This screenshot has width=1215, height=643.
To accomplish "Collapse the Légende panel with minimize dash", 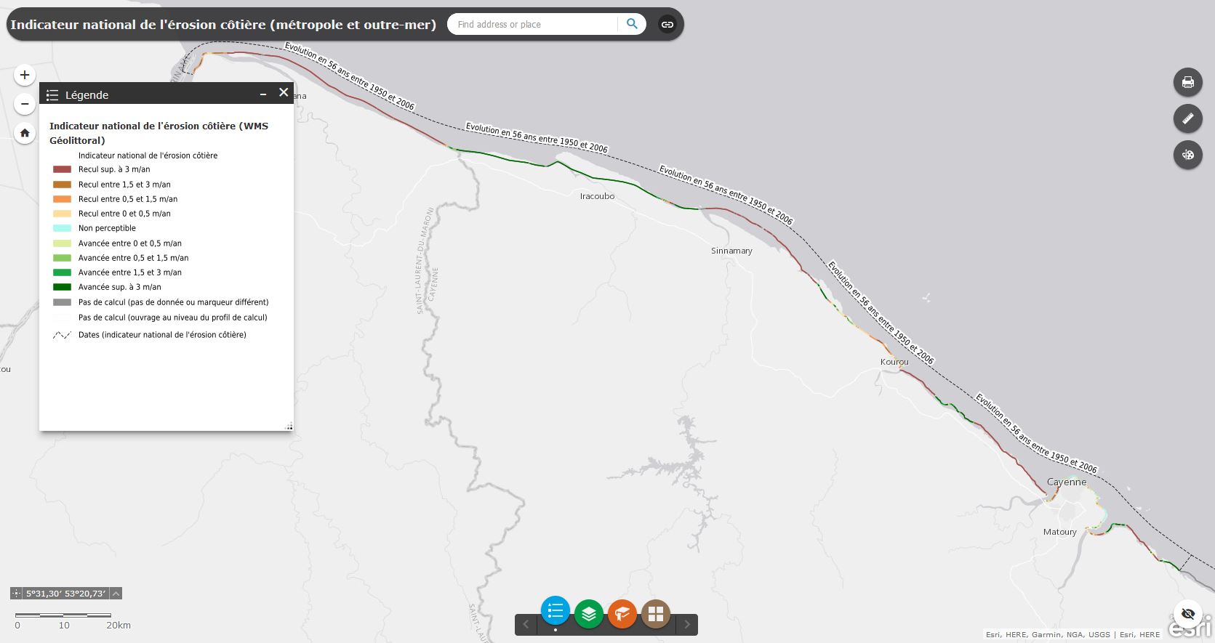I will [x=263, y=94].
